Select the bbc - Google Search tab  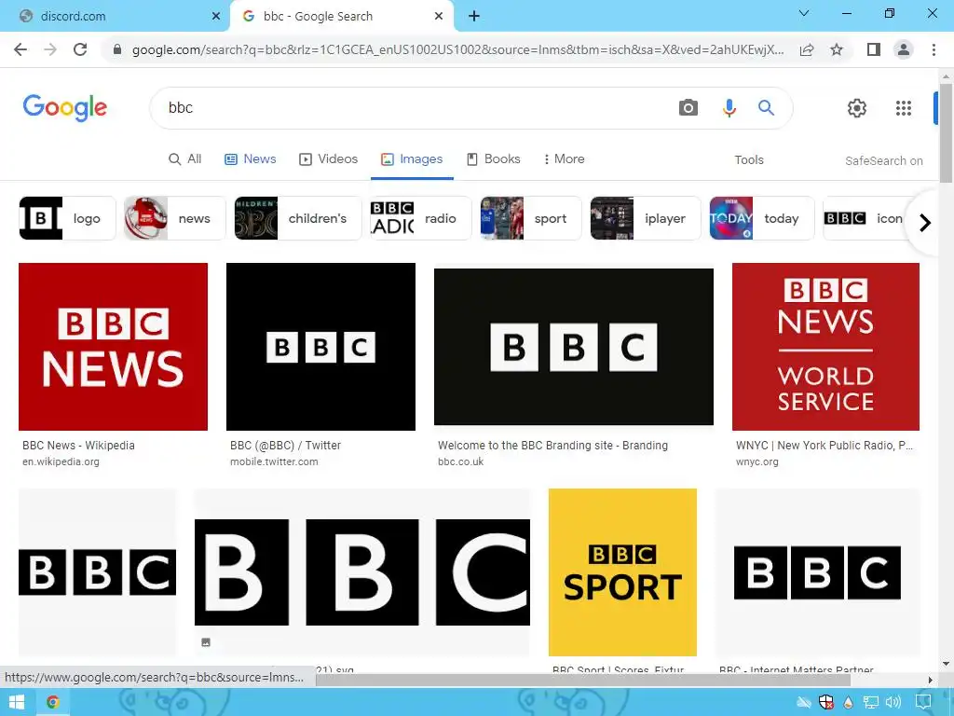pos(342,17)
